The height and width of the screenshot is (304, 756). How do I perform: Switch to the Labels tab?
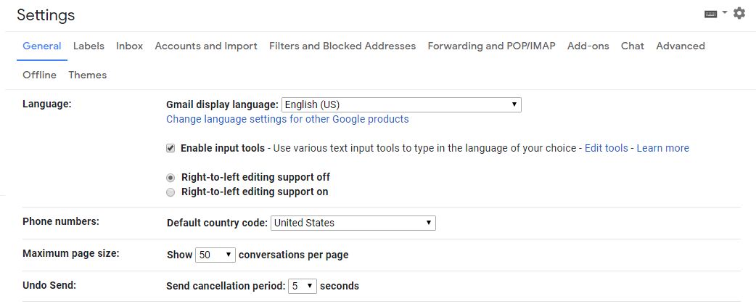(x=89, y=46)
